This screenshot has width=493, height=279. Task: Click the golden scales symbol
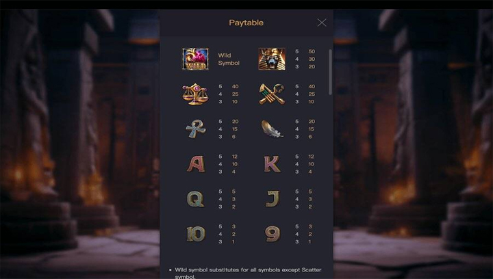tap(195, 94)
